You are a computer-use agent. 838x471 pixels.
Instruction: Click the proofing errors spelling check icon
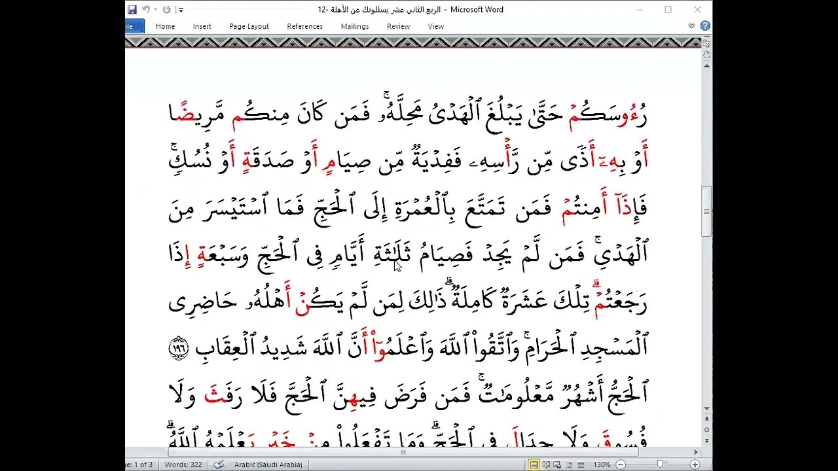point(219,464)
